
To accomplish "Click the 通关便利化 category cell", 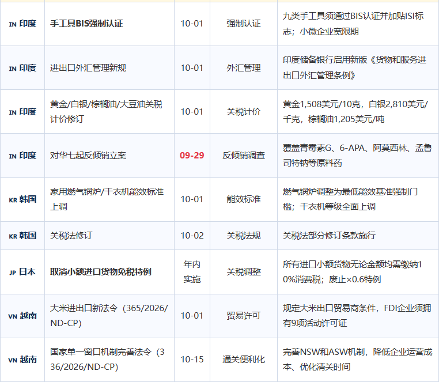I will pos(244,360).
